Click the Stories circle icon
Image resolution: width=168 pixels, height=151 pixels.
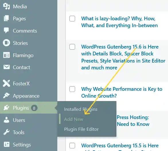[6, 43]
